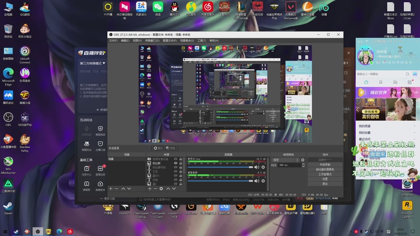The image size is (420, 236).
Task: Open Windows Start button on taskbar
Action: (x=5, y=231)
